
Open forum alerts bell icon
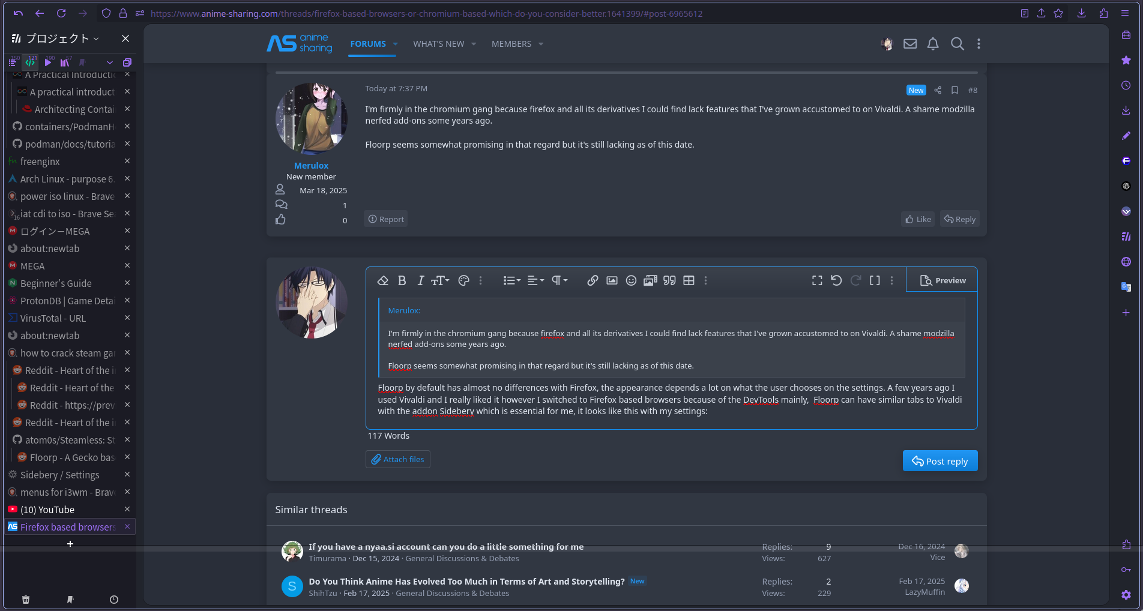point(933,44)
